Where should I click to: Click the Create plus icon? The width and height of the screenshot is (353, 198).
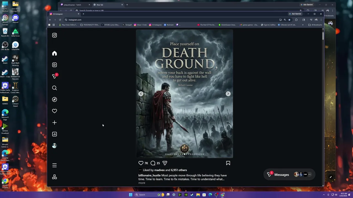pos(54,123)
